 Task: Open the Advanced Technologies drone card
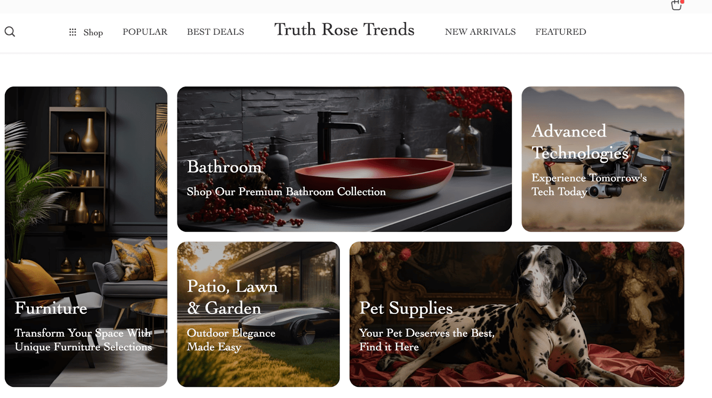603,159
